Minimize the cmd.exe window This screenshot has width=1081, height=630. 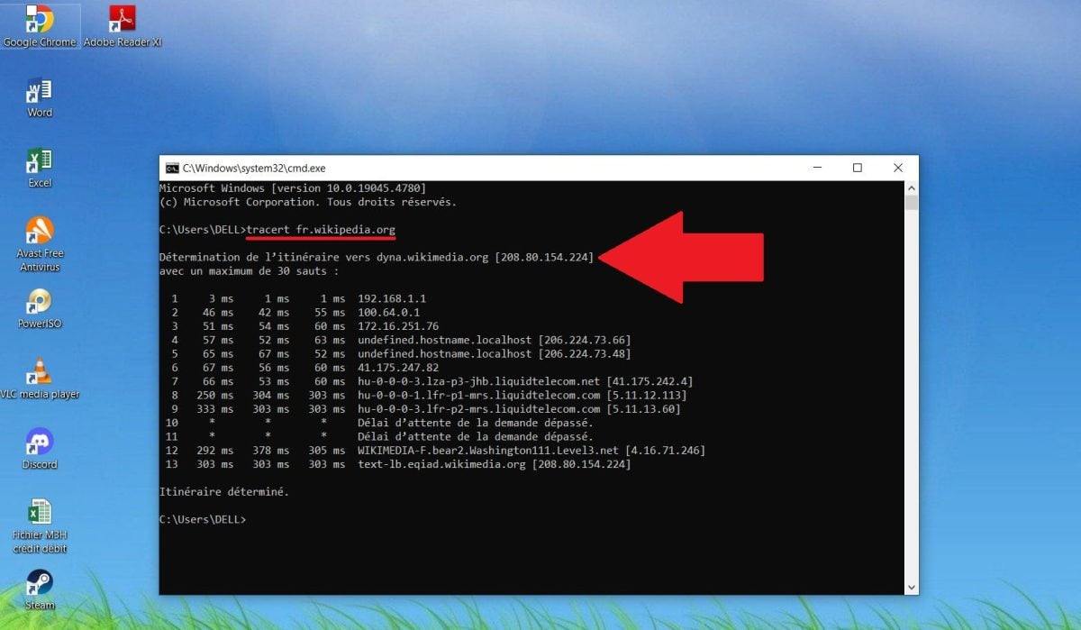816,168
